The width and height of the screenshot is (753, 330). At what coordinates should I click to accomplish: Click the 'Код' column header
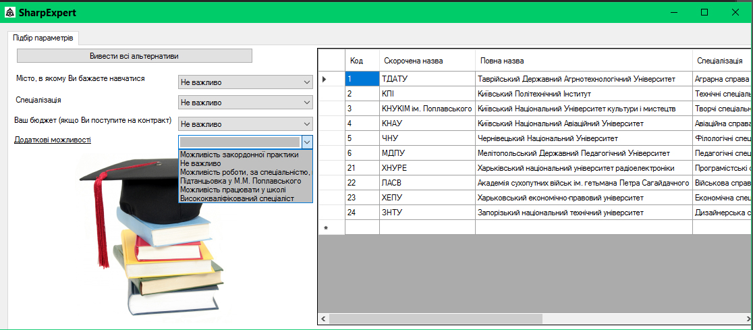coord(357,61)
